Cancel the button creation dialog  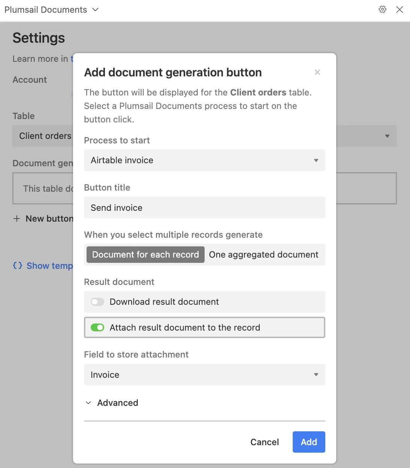(265, 442)
